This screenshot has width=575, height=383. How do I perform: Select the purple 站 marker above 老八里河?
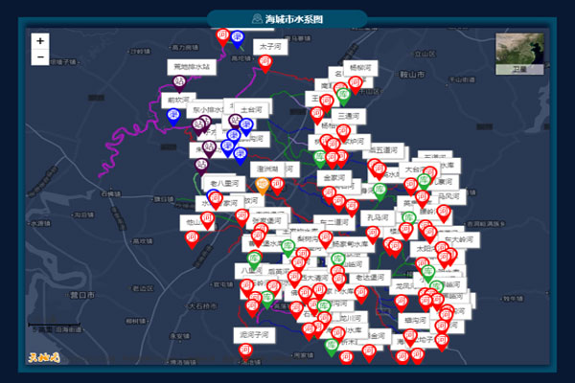click(x=201, y=167)
